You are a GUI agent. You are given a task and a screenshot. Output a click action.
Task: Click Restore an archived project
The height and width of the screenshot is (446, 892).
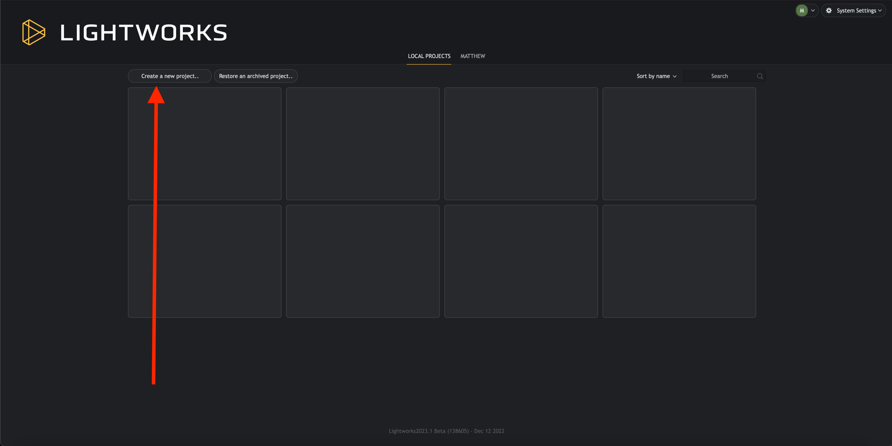pos(256,76)
